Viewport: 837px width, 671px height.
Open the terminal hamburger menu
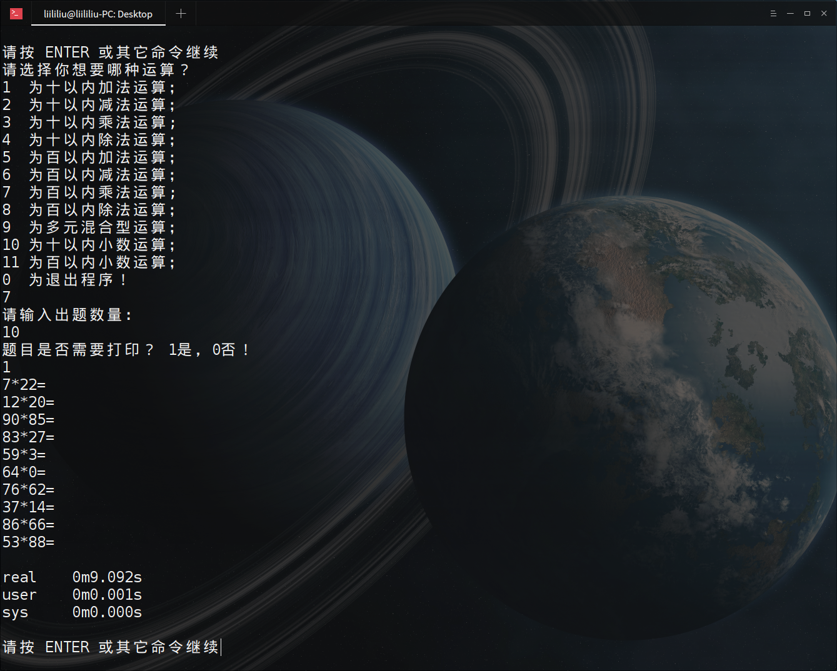tap(773, 13)
